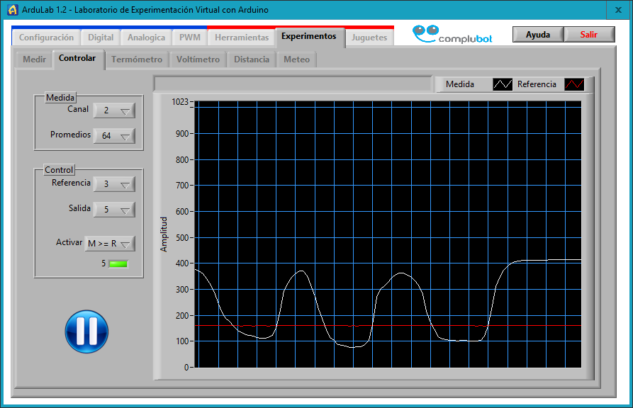
Task: Click the Medida white waveform legend icon
Action: tap(503, 84)
